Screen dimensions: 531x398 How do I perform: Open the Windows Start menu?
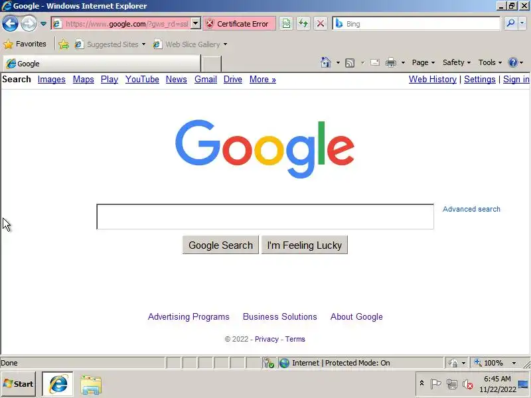(19, 384)
